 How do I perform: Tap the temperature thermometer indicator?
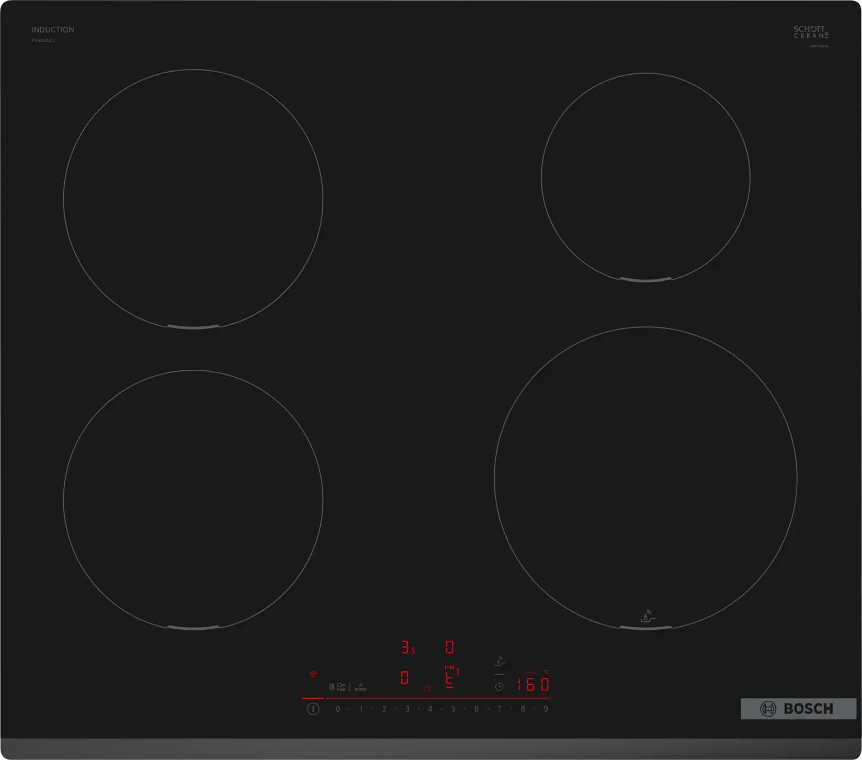(458, 671)
